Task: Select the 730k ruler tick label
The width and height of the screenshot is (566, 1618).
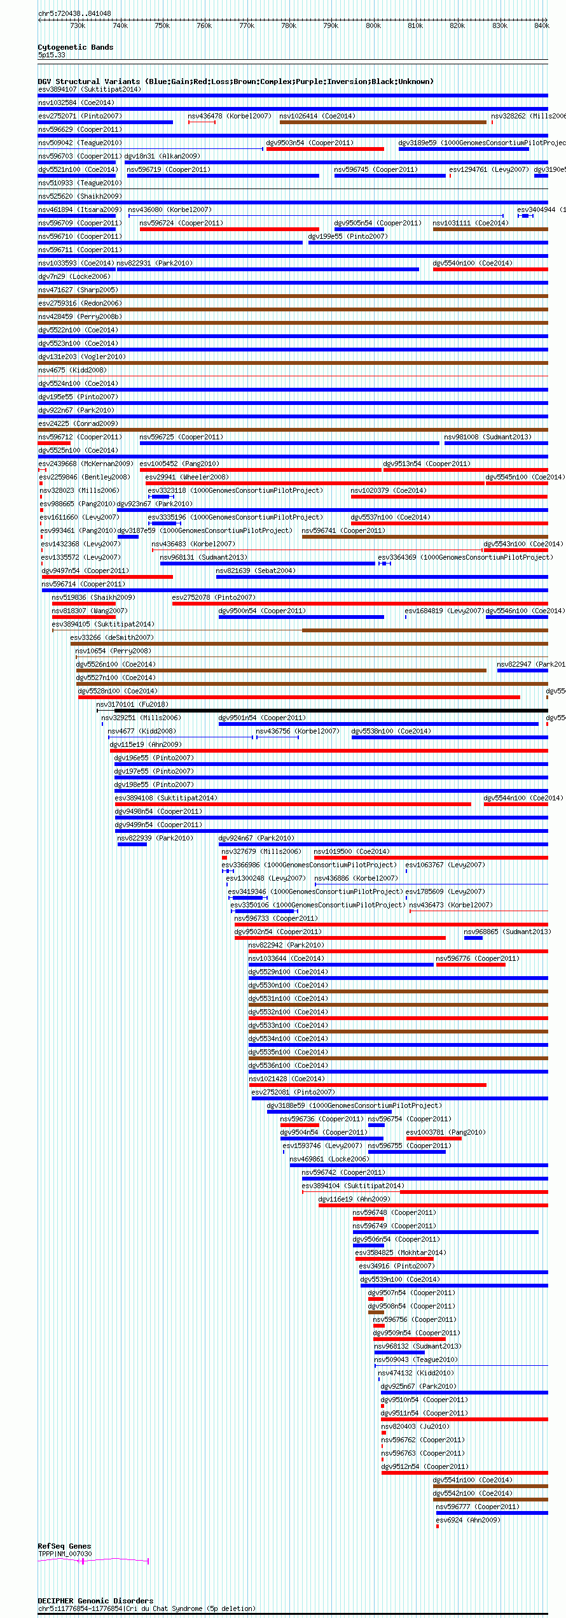Action: (x=78, y=25)
